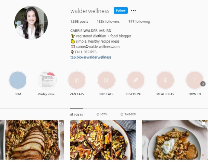Open the Pantry ideas story highlight

[x=47, y=80]
